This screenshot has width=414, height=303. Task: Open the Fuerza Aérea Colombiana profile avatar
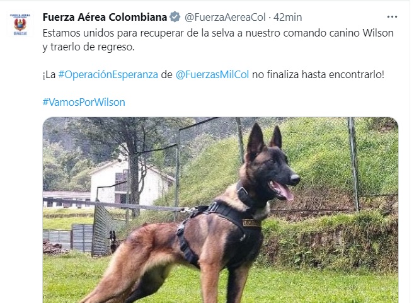[x=20, y=25]
